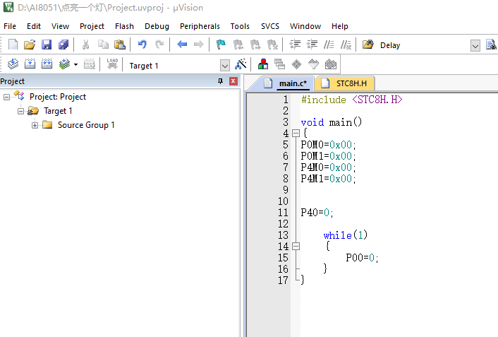498x337 pixels.
Task: Switch to main.c* editor tab
Action: tap(286, 83)
